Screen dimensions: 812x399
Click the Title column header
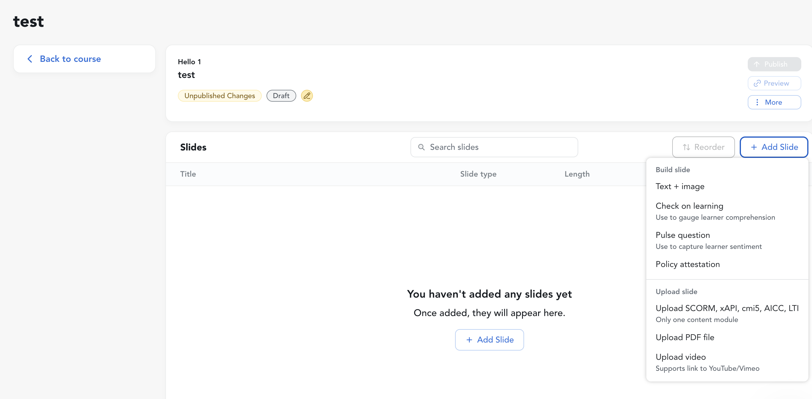point(188,174)
